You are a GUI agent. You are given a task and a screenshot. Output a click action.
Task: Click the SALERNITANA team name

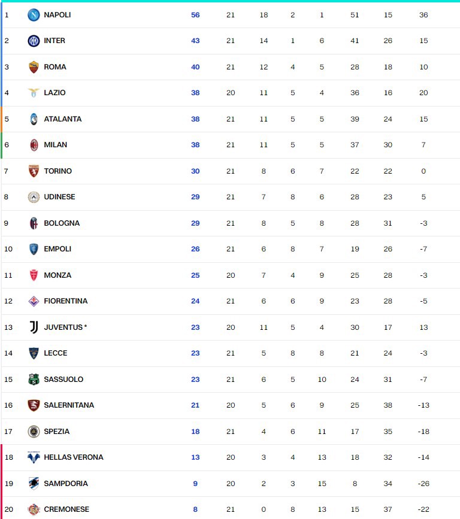[69, 405]
